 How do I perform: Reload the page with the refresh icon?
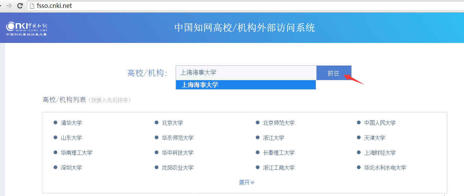20,6
